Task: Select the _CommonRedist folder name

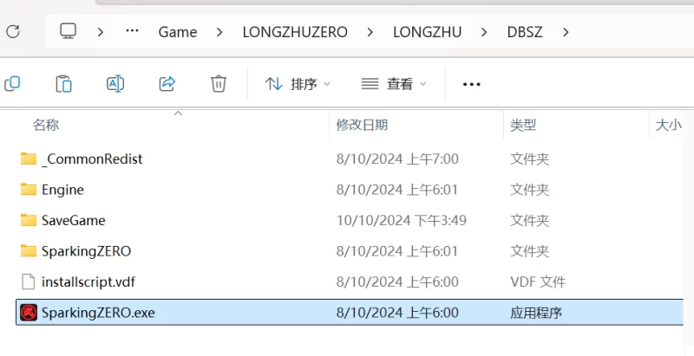Action: point(92,159)
